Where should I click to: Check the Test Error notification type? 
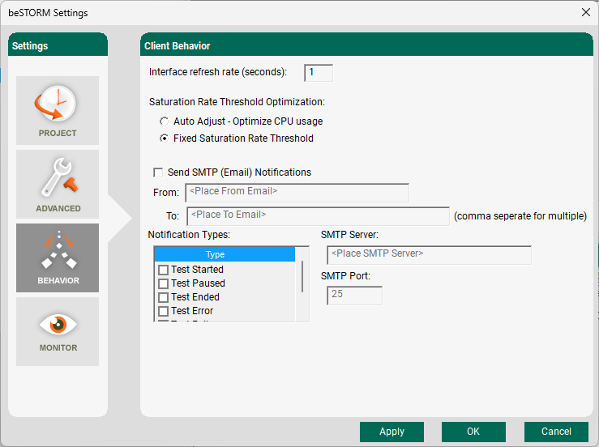coord(163,311)
